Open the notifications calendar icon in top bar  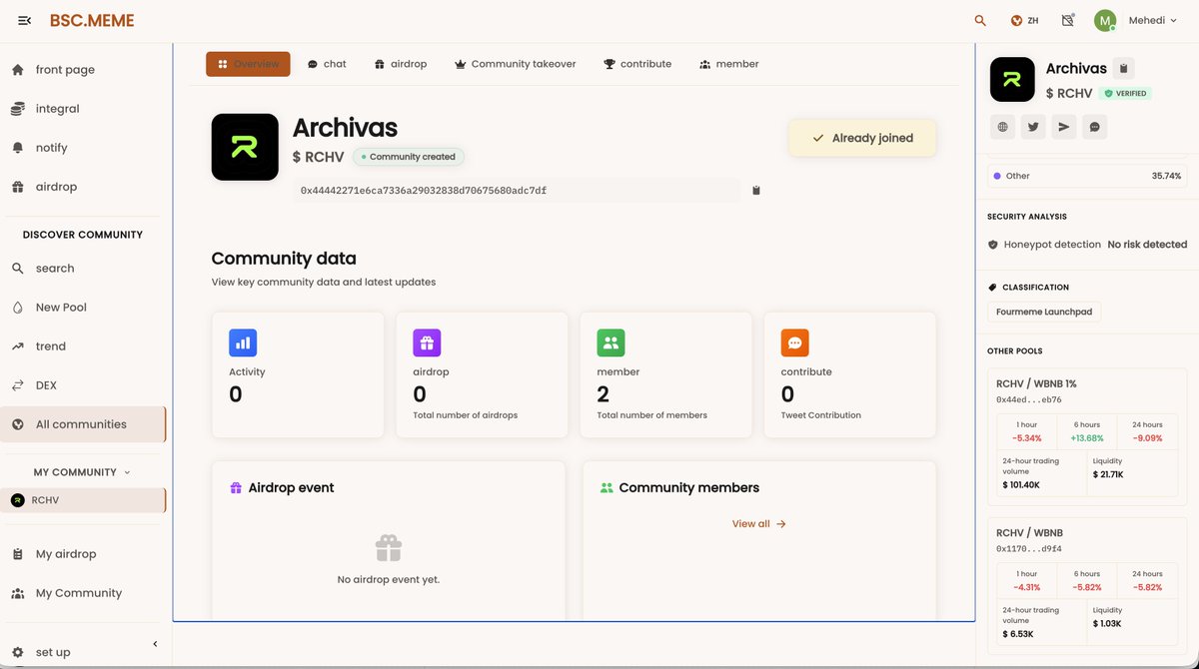[x=1068, y=20]
